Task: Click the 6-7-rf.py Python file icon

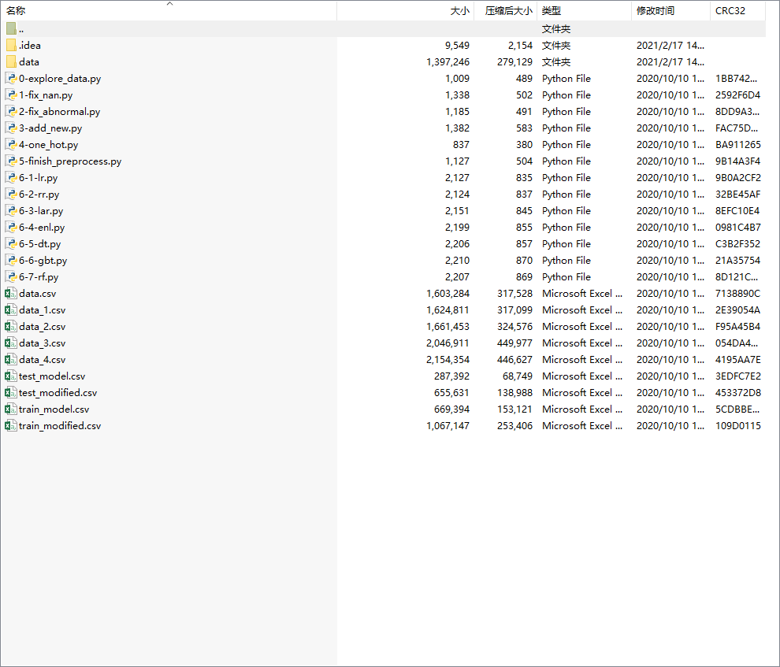Action: pyautogui.click(x=11, y=277)
